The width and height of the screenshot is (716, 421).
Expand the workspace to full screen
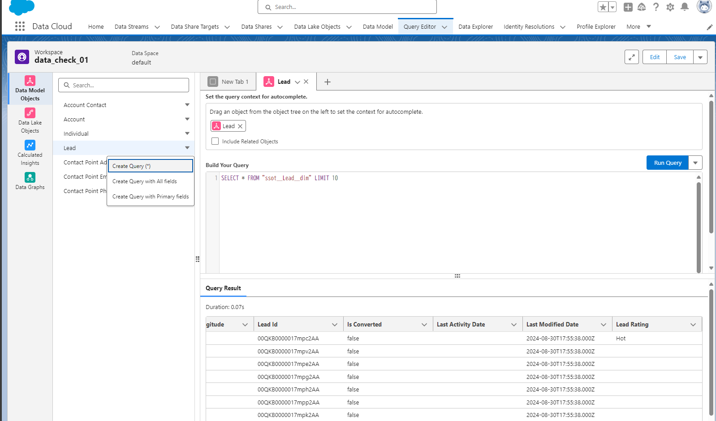632,57
